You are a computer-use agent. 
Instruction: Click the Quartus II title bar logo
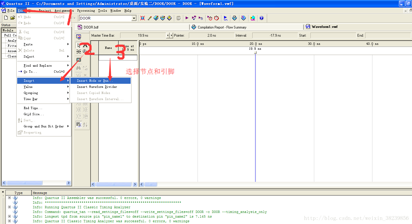point(3,3)
